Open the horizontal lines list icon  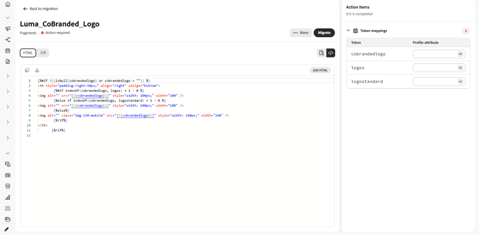coord(8,208)
